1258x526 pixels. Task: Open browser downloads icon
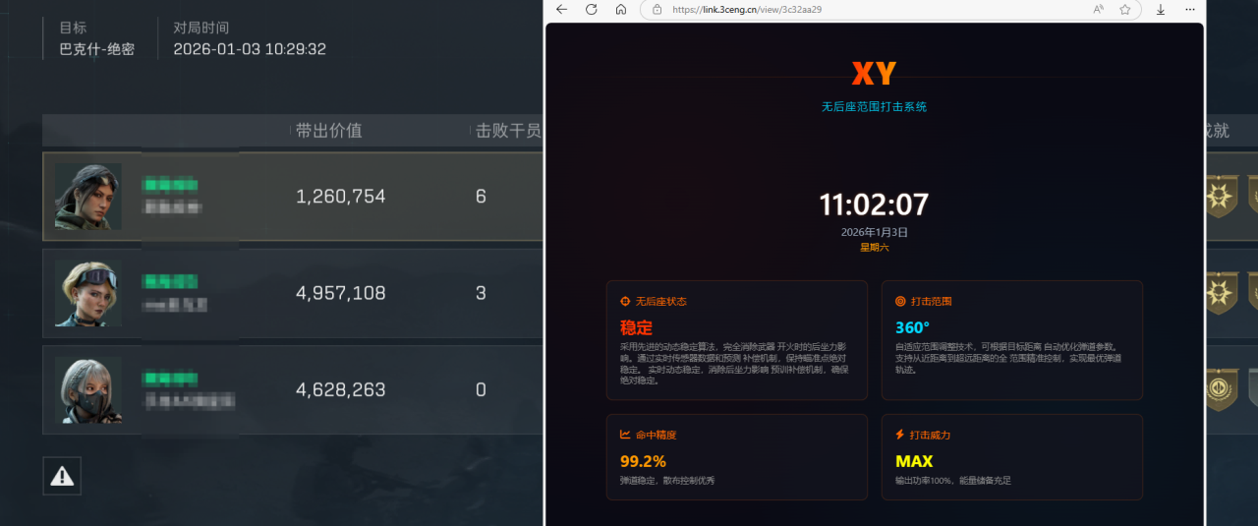(x=1161, y=9)
